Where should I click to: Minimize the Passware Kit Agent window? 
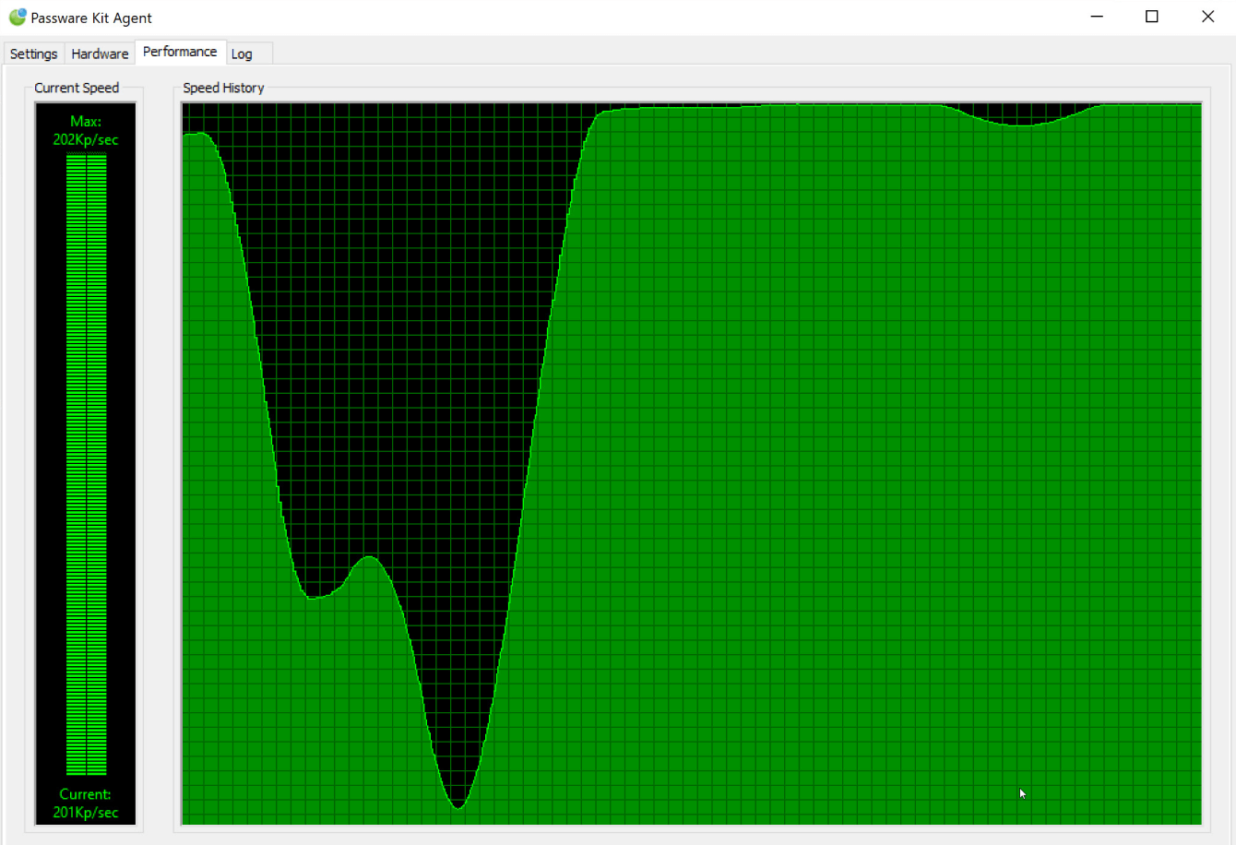point(1097,17)
